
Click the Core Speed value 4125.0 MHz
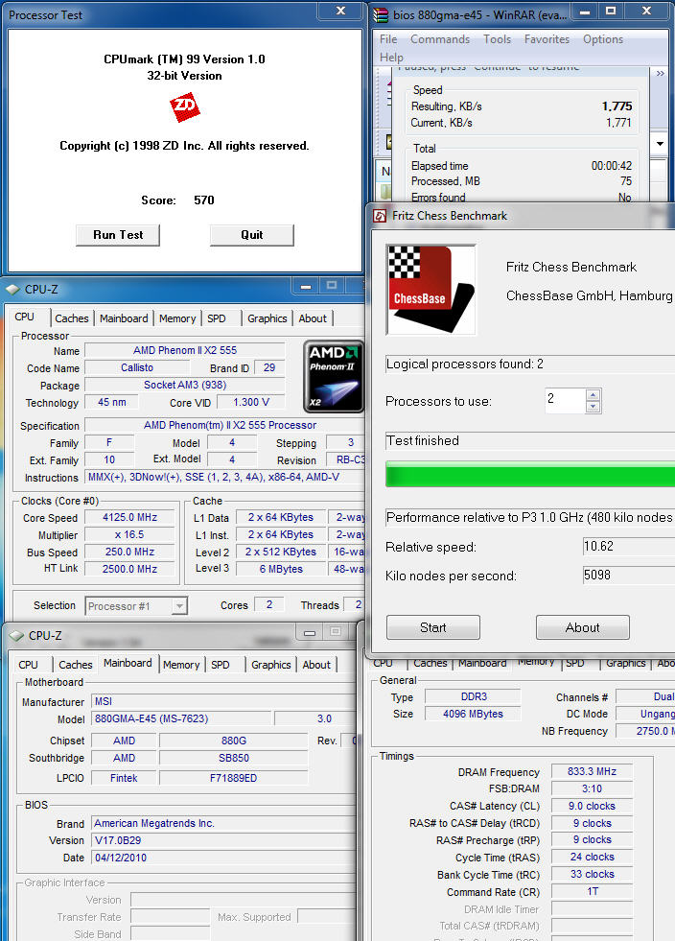tap(129, 517)
